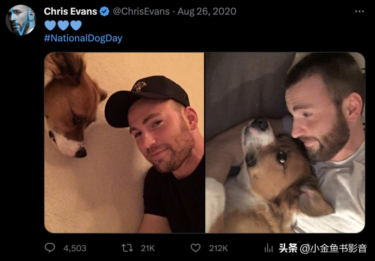Image resolution: width=375 pixels, height=261 pixels.
Task: Open the three-dot more options menu
Action: [359, 11]
